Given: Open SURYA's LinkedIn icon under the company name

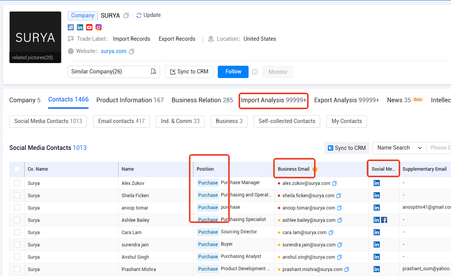Looking at the screenshot, I should (x=80, y=27).
